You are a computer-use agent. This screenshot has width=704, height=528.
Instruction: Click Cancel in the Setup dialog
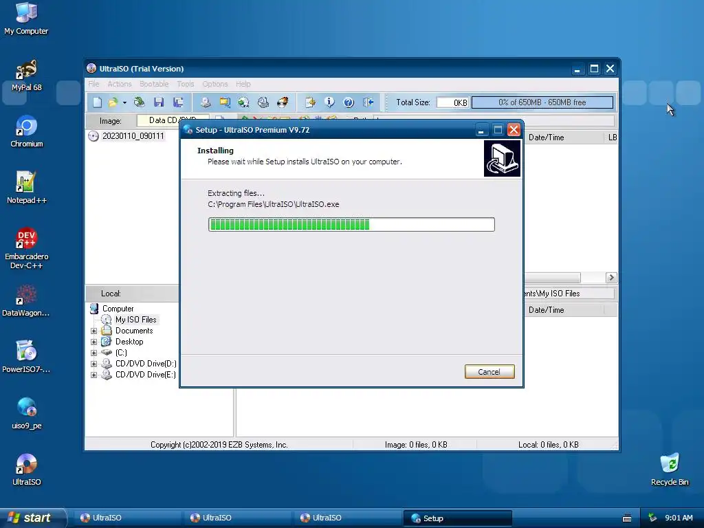point(489,372)
